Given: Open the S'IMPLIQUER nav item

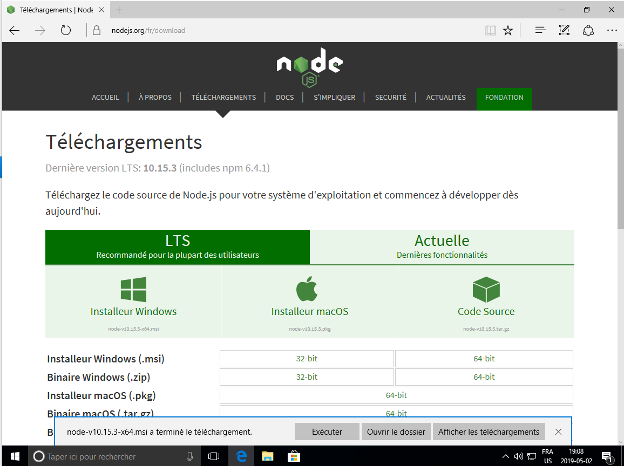Looking at the screenshot, I should (x=334, y=98).
